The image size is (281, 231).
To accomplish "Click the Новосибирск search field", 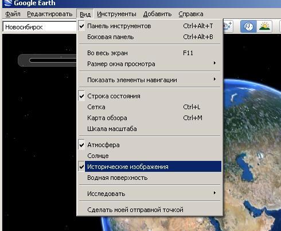I will point(40,27).
